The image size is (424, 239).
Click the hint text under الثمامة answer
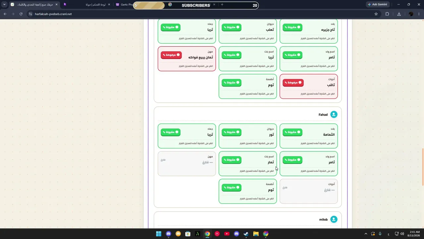point(318,143)
